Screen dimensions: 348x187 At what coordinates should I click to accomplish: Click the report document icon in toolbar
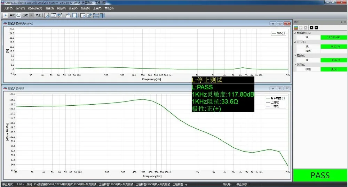(60, 15)
